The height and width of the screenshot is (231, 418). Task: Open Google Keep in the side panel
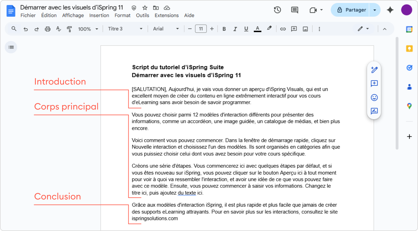click(409, 48)
